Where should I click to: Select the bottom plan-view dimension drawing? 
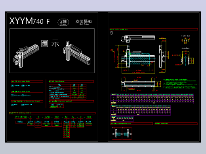141,84
